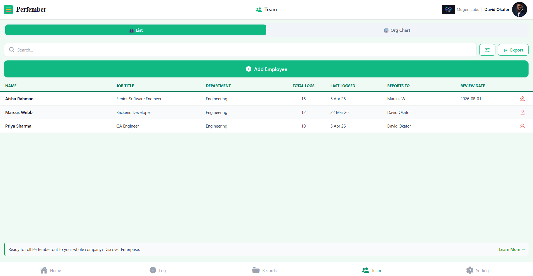Open Aisha Rahman's employee row
The height and width of the screenshot is (276, 533).
pos(19,99)
